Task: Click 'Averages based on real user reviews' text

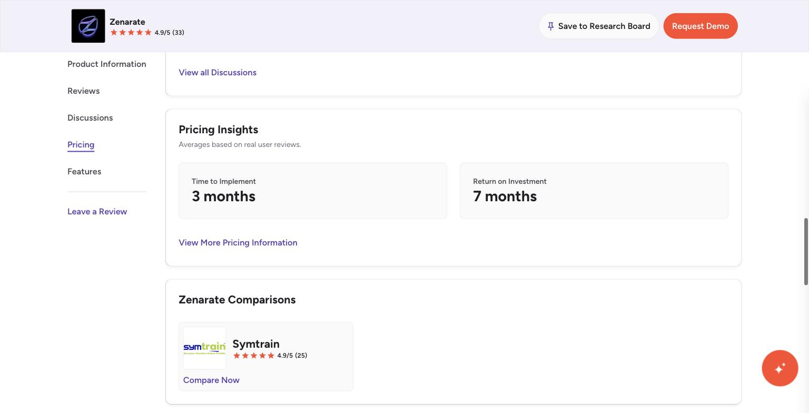Action: pos(240,144)
